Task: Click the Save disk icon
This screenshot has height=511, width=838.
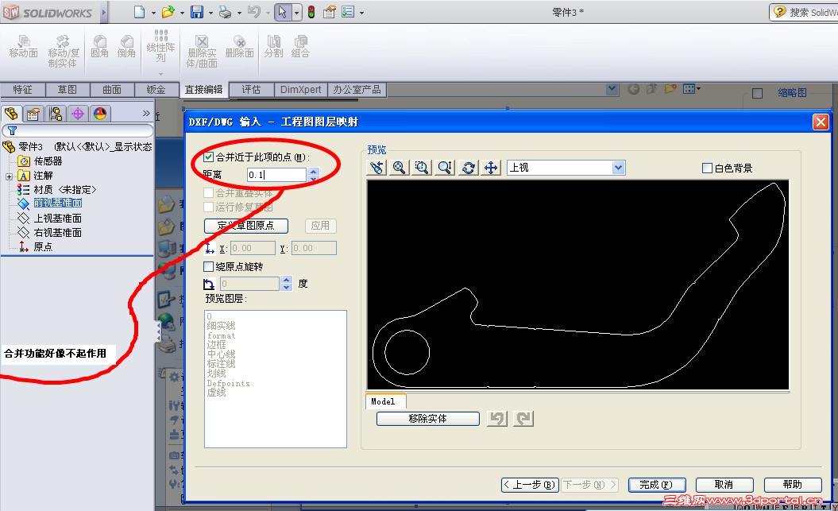Action: (x=197, y=12)
